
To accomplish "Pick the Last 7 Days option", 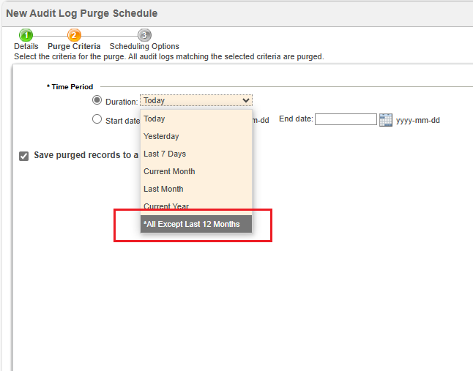I will [165, 154].
